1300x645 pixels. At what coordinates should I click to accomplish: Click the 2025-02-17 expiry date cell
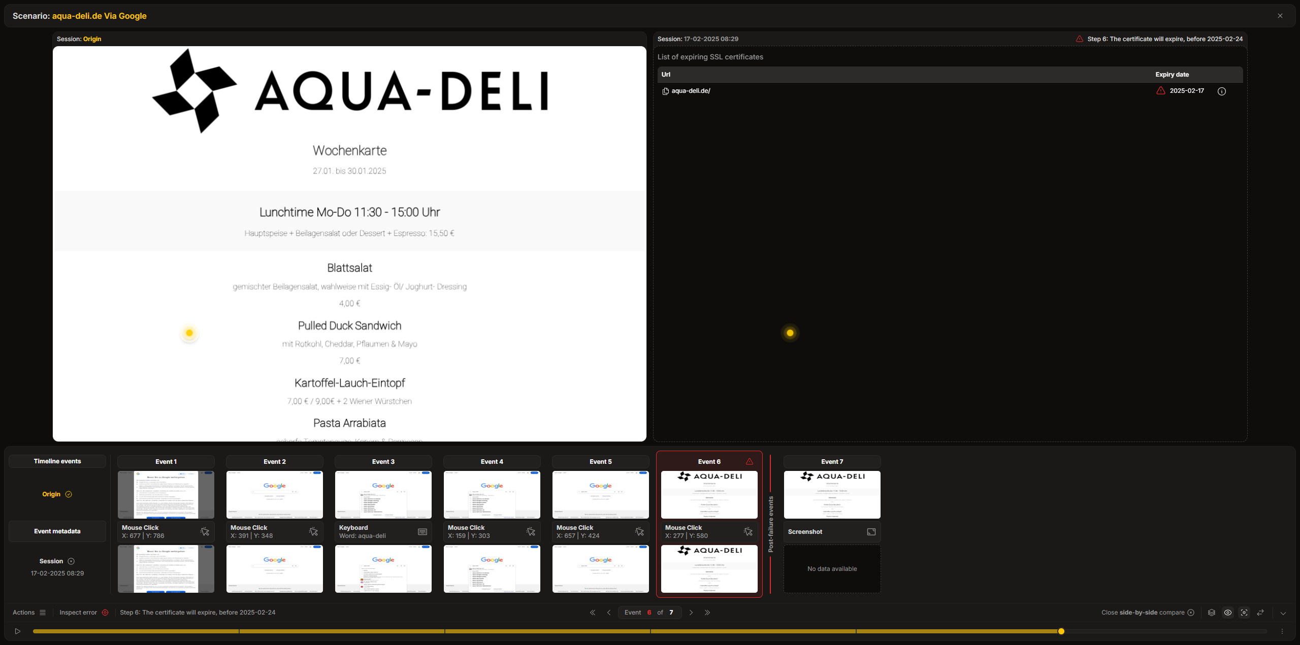coord(1187,91)
